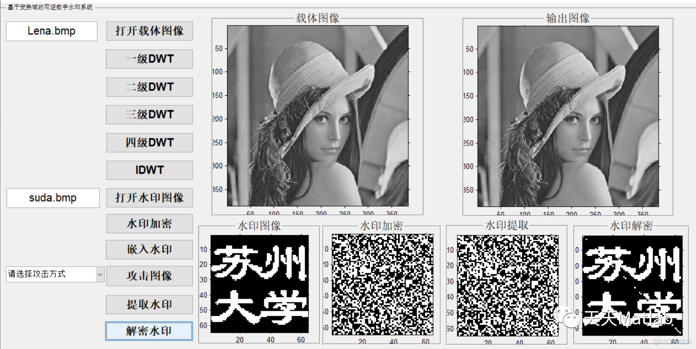Click the 水印提取 extracted image
Screen dimensions: 696x349
pos(508,286)
